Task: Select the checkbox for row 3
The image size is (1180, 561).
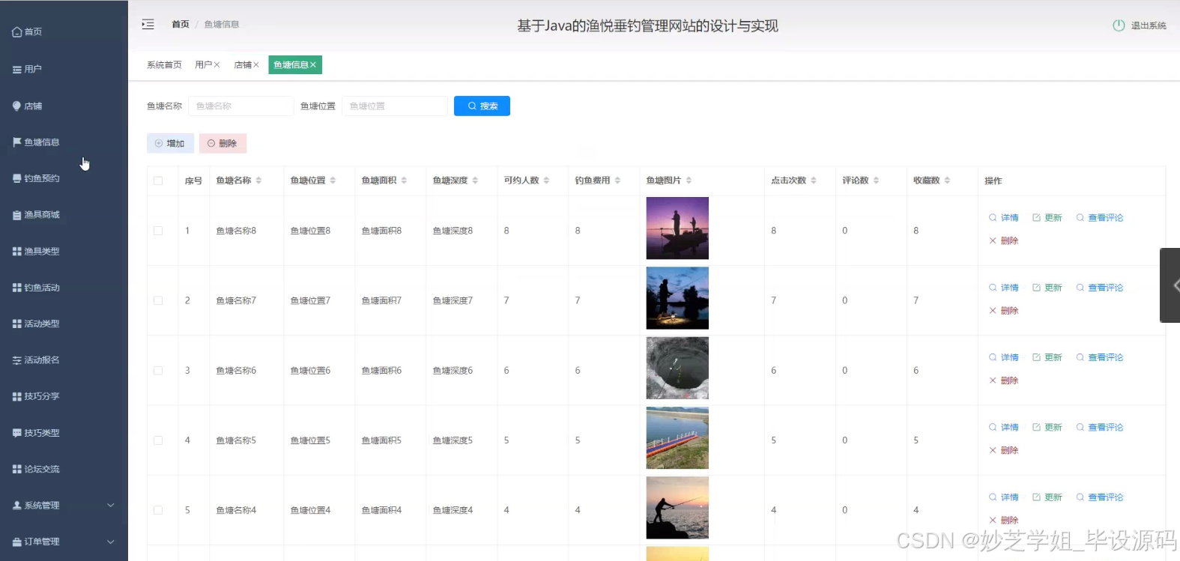Action: (x=158, y=371)
